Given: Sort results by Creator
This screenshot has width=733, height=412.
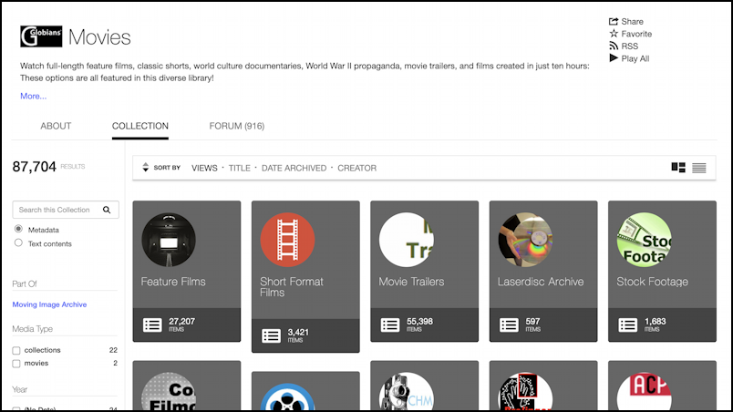Looking at the screenshot, I should tap(356, 168).
